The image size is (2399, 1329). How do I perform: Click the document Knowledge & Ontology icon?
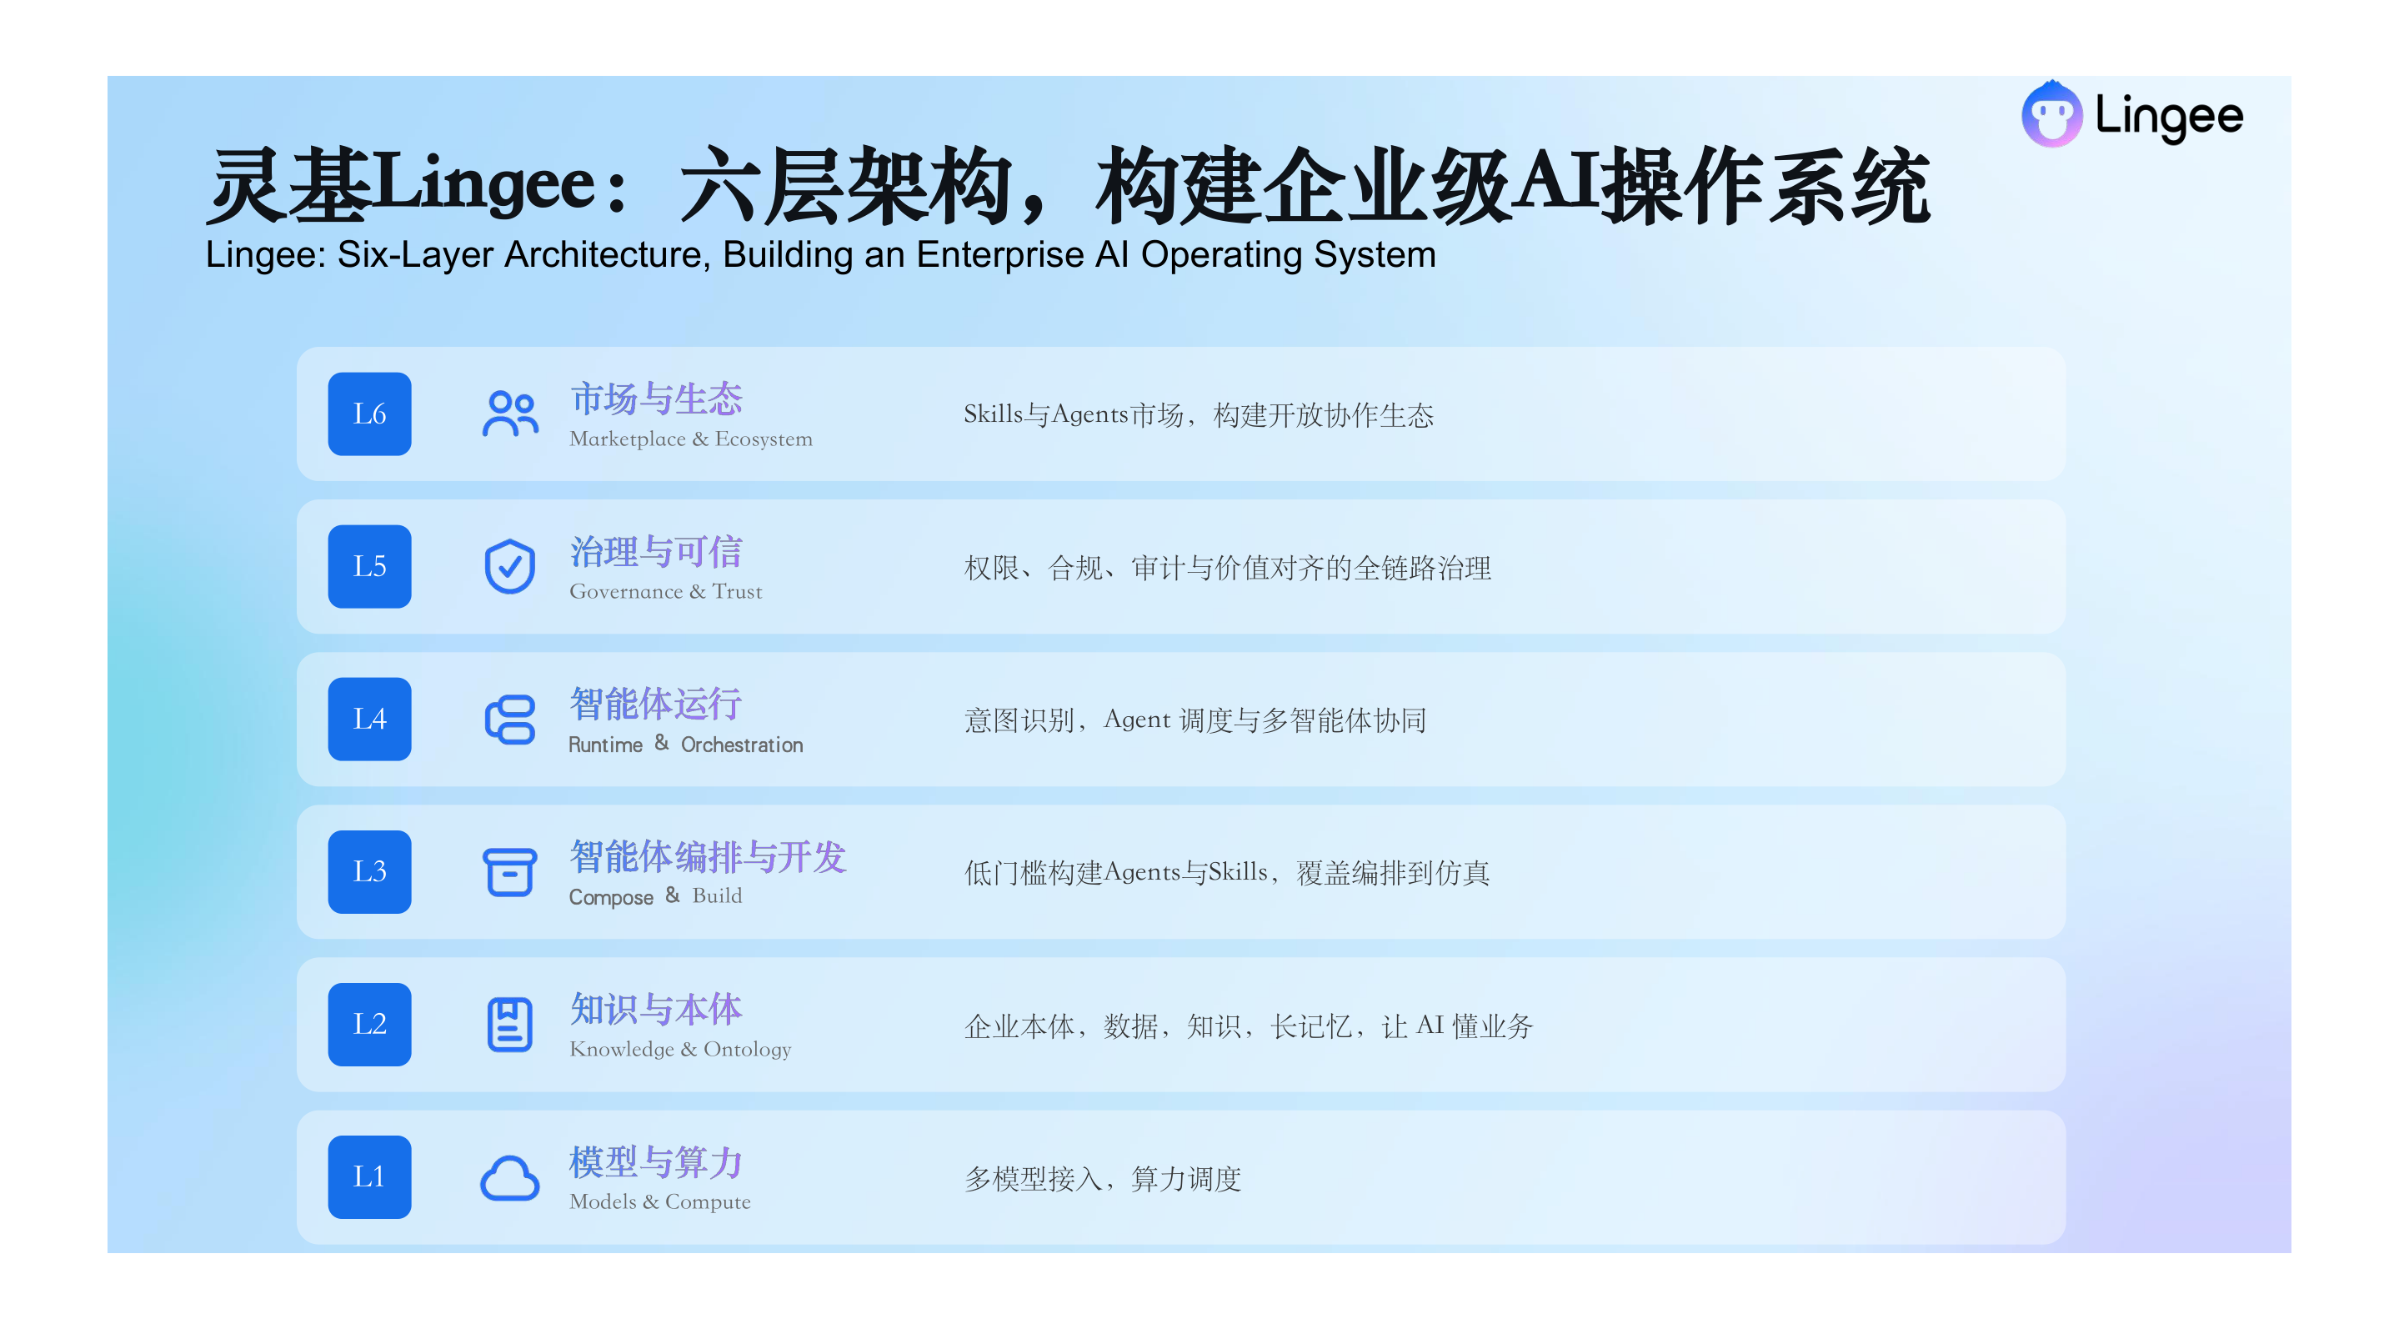tap(510, 1025)
